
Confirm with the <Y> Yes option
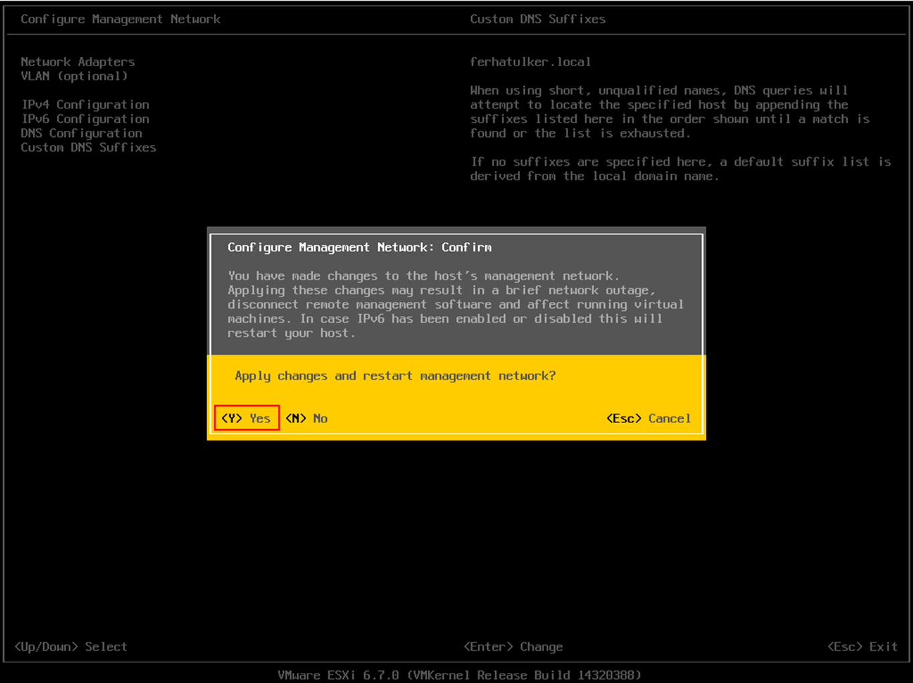click(246, 418)
